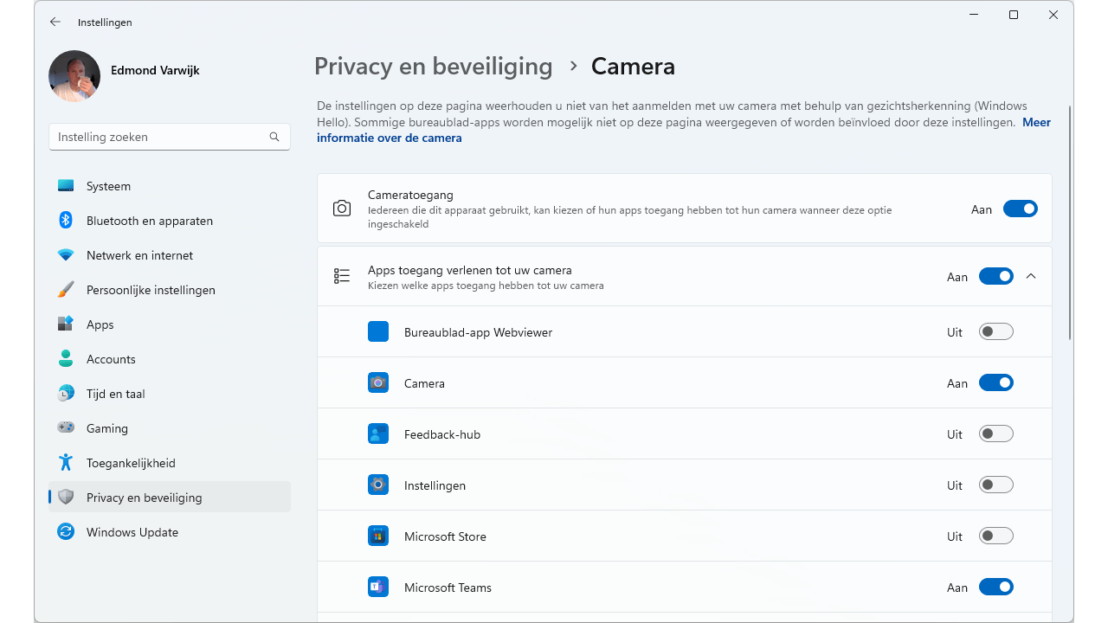Go back to Privacy en beveiliging breadcrumb

433,67
